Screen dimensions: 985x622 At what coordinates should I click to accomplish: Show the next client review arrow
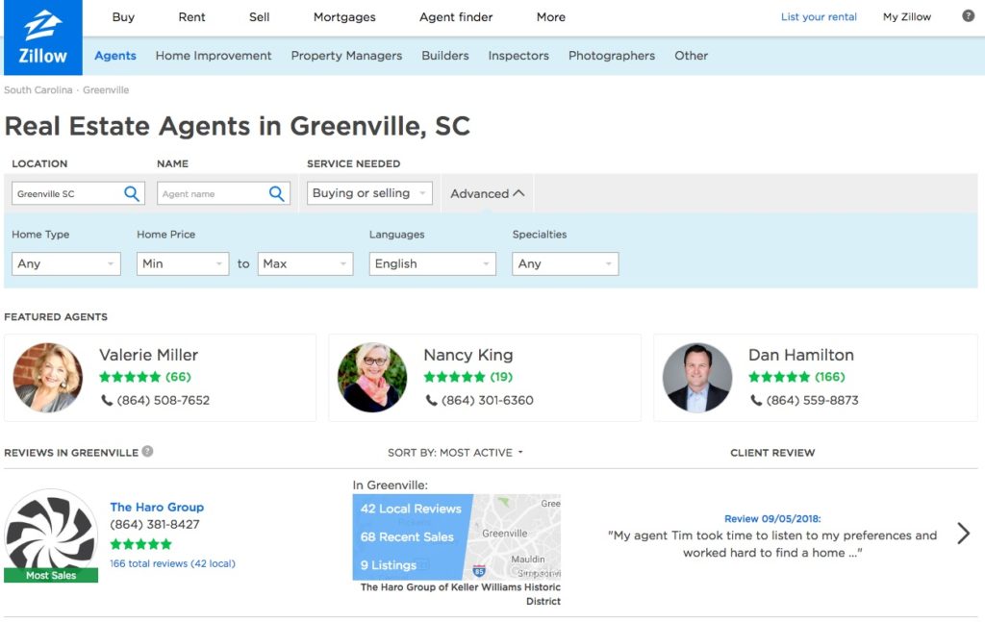tap(964, 534)
